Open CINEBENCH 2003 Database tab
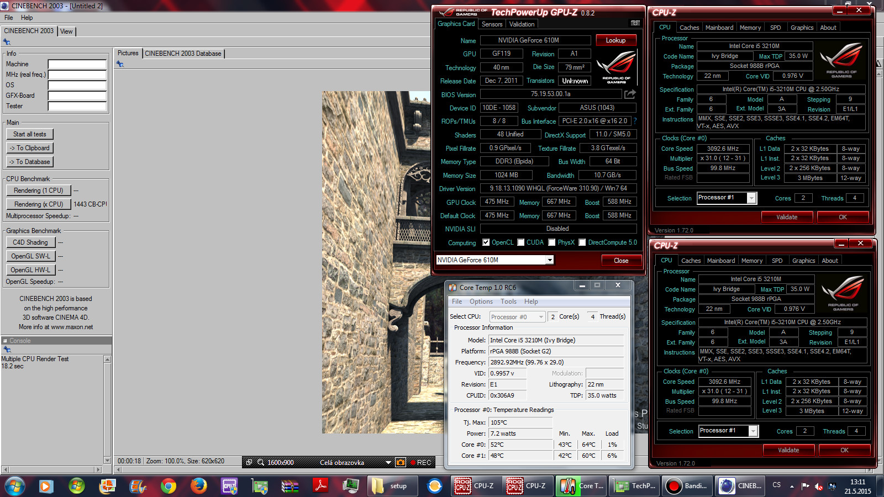The image size is (884, 497). pyautogui.click(x=183, y=54)
